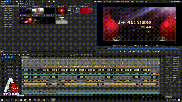Toggle the track 4 lock box
Image resolution: width=182 pixels, height=102 pixels.
pyautogui.click(x=17, y=73)
